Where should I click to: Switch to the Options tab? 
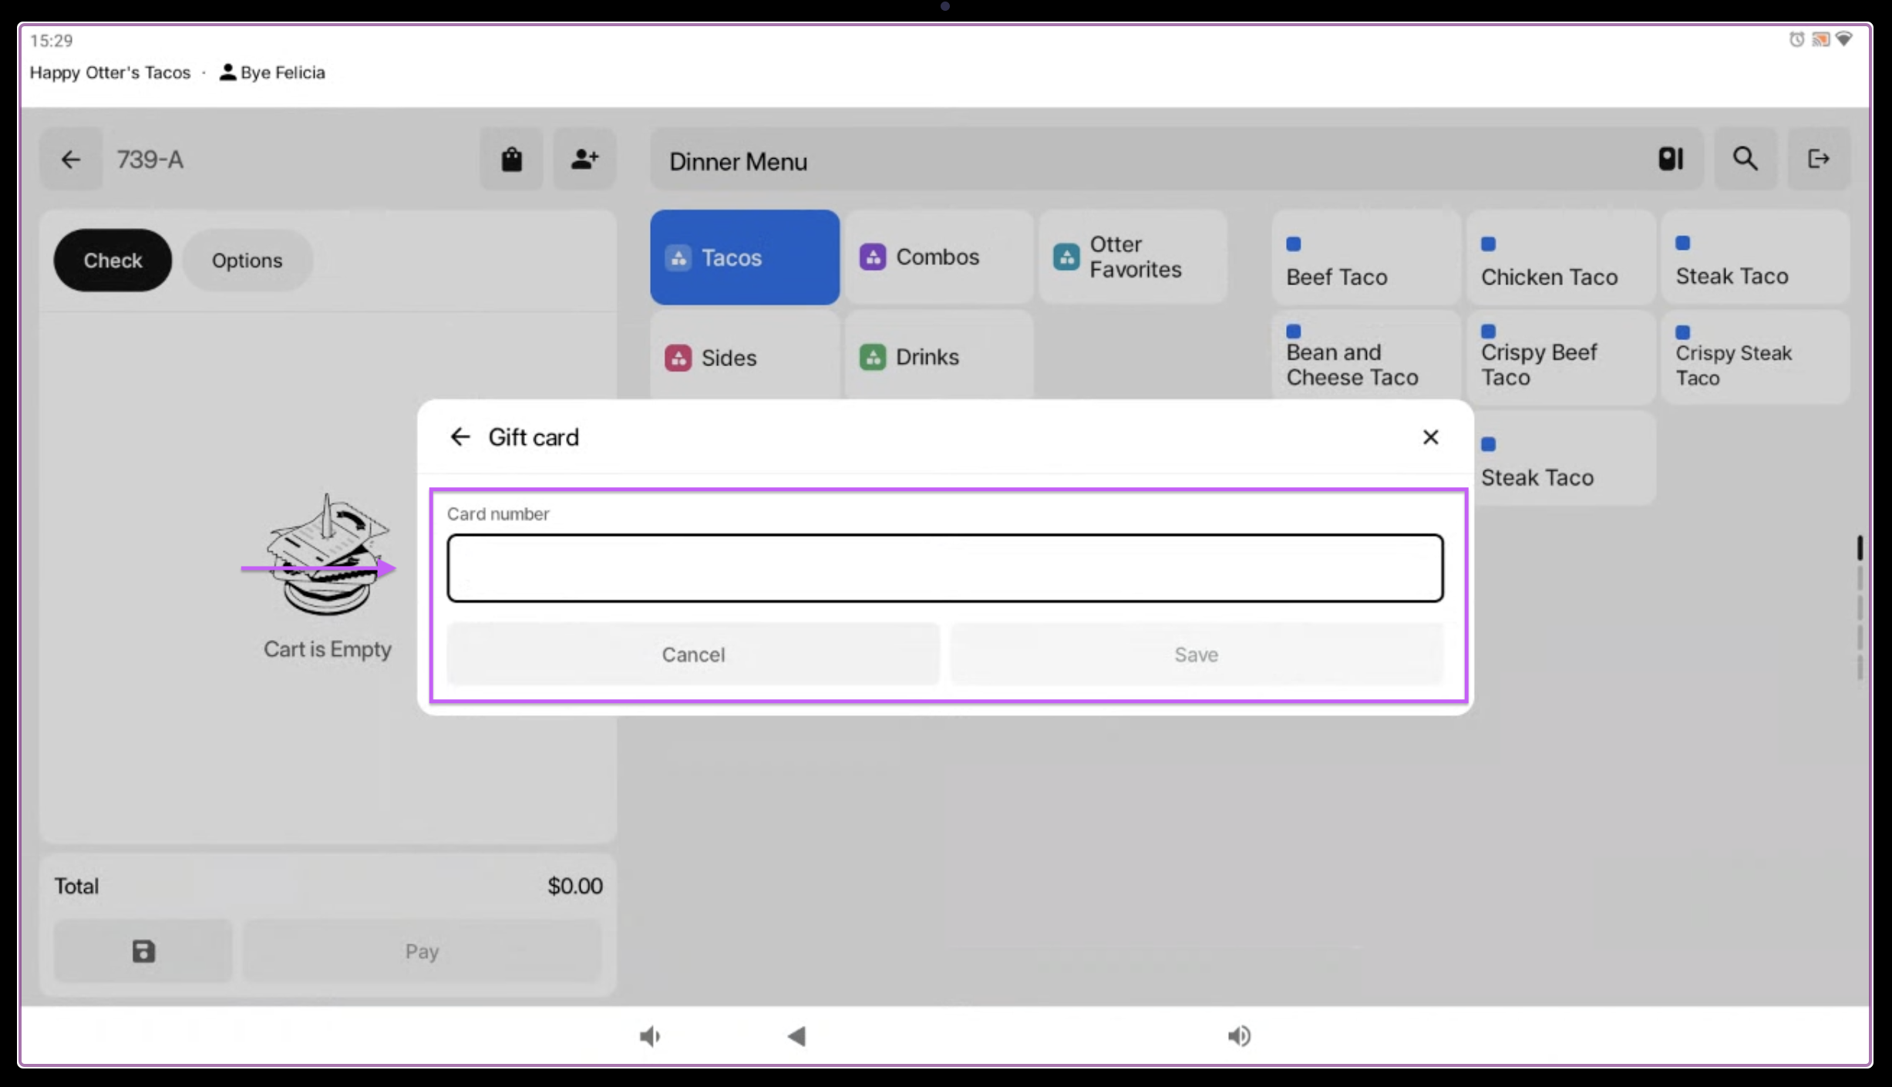(x=247, y=261)
